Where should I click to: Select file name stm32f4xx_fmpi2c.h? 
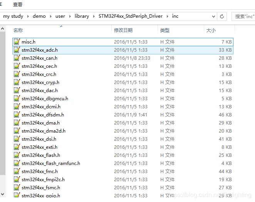pos(43,180)
